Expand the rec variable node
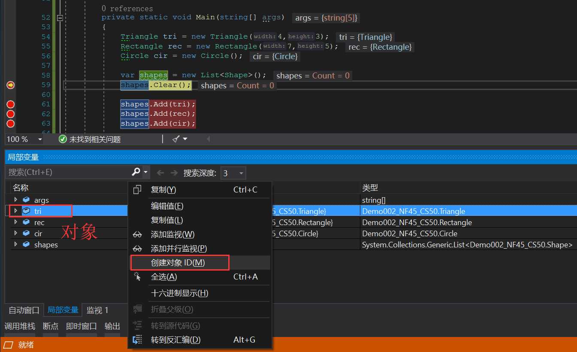Screen dimensions: 577x352 (x=16, y=222)
